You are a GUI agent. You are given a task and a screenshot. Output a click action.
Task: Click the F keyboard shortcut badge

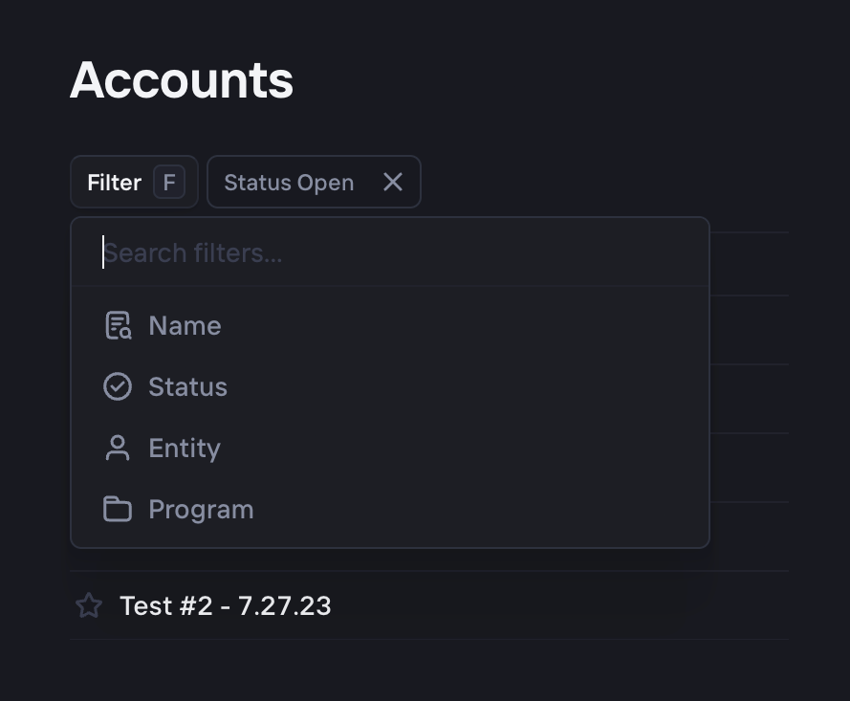coord(169,182)
